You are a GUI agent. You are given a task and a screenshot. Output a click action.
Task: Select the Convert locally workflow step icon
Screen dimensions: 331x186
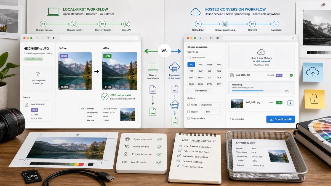click(x=102, y=24)
